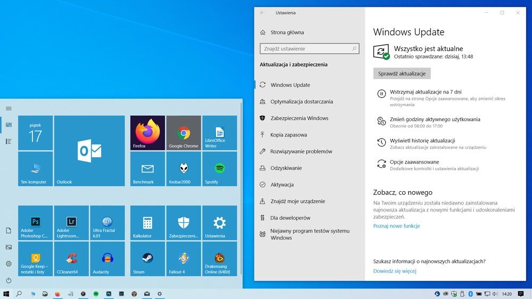Open the calendar tile showing piątek 17

coord(35,133)
